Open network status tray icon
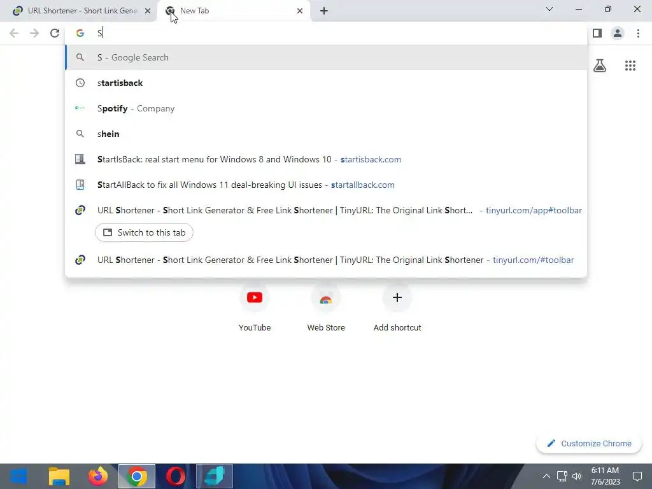The height and width of the screenshot is (489, 652). (x=562, y=476)
